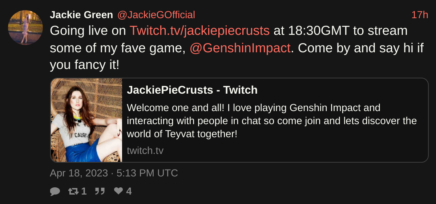Click the heart like icon

pyautogui.click(x=118, y=191)
